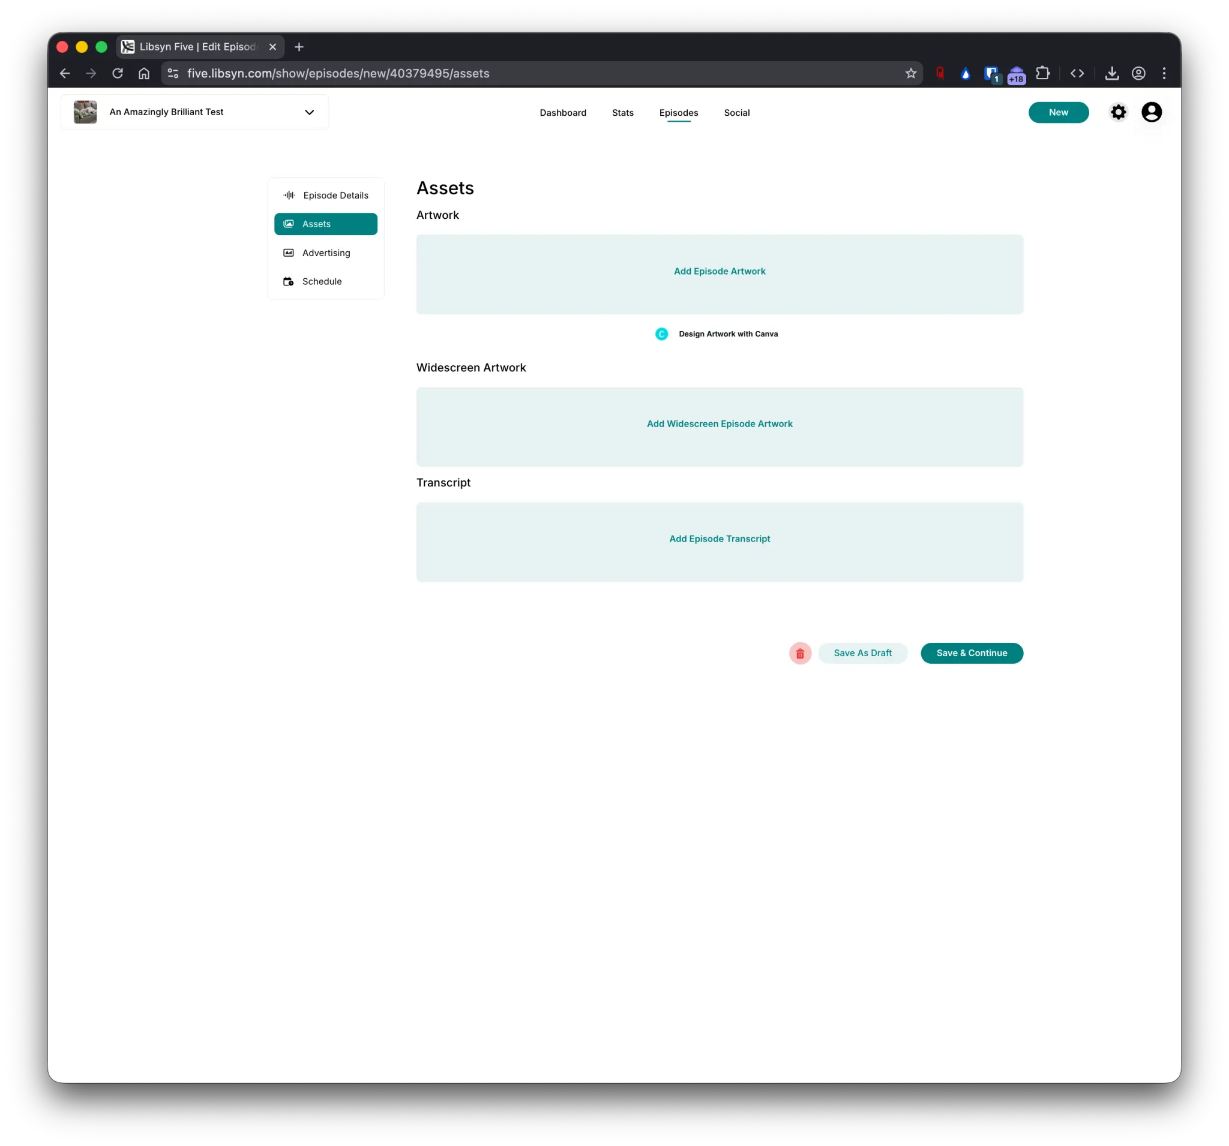Click Save As Draft button

[862, 653]
